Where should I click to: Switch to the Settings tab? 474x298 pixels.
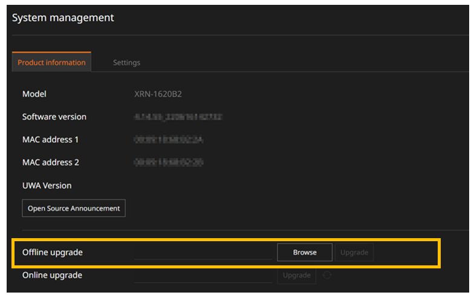click(x=126, y=63)
